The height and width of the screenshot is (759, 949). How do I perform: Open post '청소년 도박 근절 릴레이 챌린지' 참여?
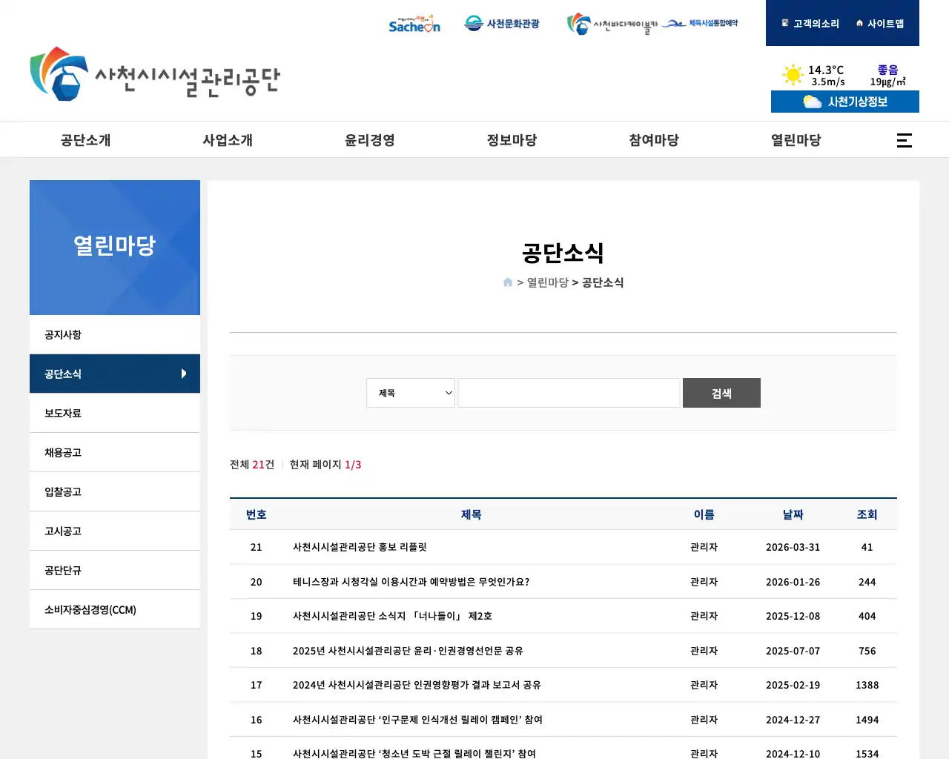click(x=414, y=753)
